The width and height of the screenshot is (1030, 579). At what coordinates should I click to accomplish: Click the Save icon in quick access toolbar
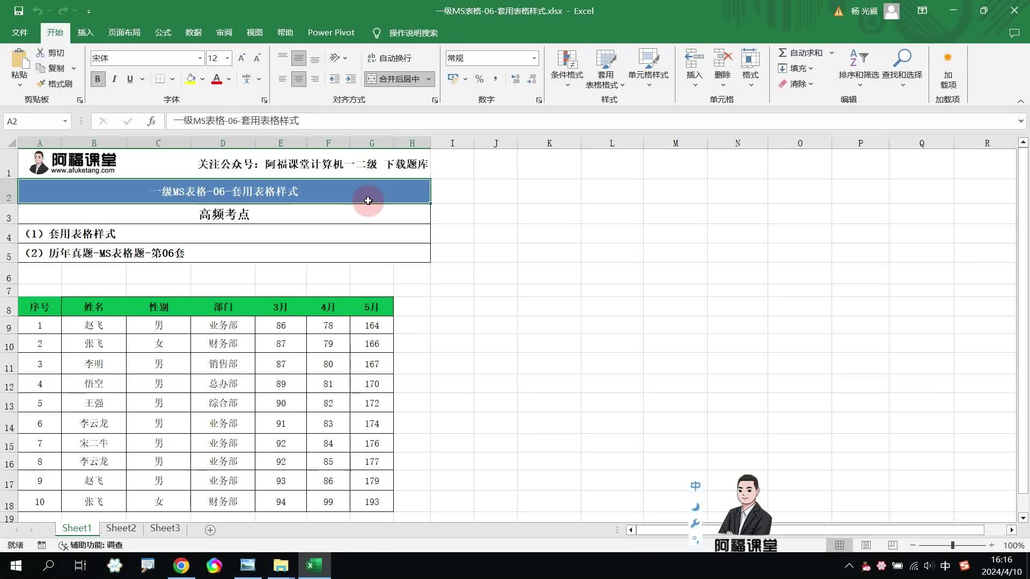pyautogui.click(x=19, y=11)
